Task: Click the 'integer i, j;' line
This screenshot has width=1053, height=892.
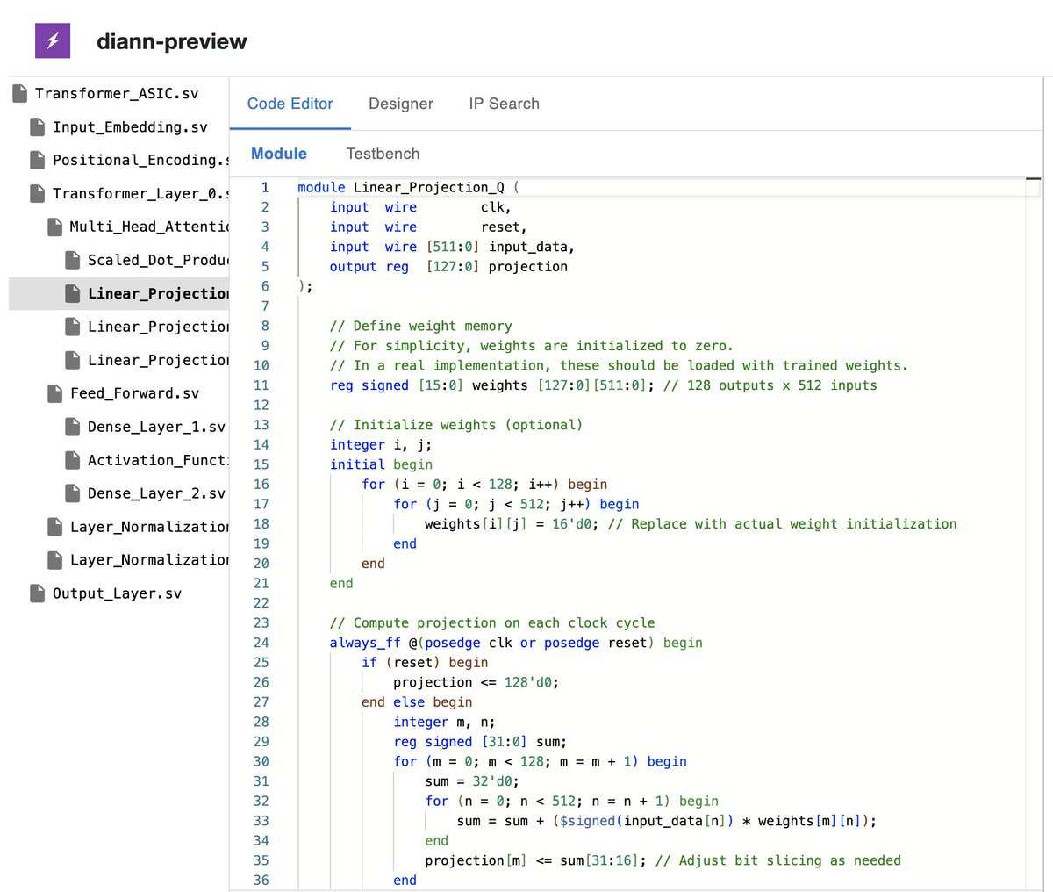Action: tap(381, 445)
